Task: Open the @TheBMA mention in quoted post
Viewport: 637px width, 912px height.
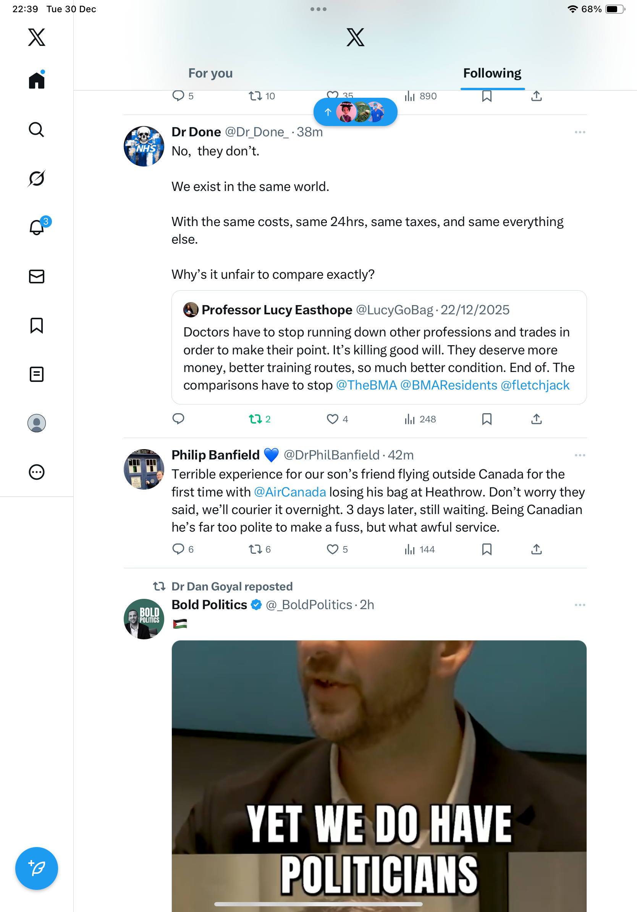Action: click(x=366, y=385)
